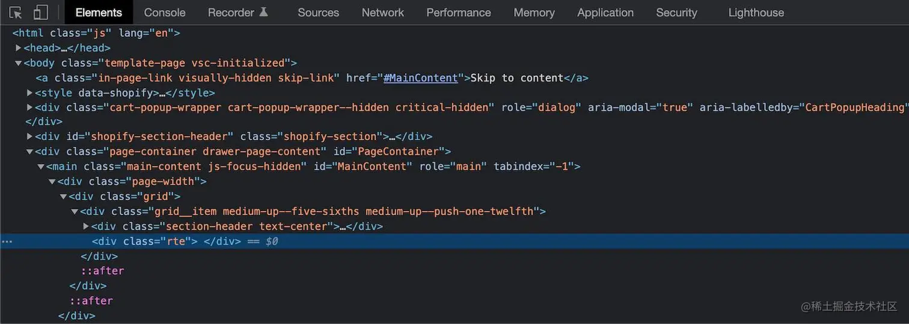Viewport: 909px width, 324px height.
Task: Expand the style data-shopify node
Action: [30, 92]
